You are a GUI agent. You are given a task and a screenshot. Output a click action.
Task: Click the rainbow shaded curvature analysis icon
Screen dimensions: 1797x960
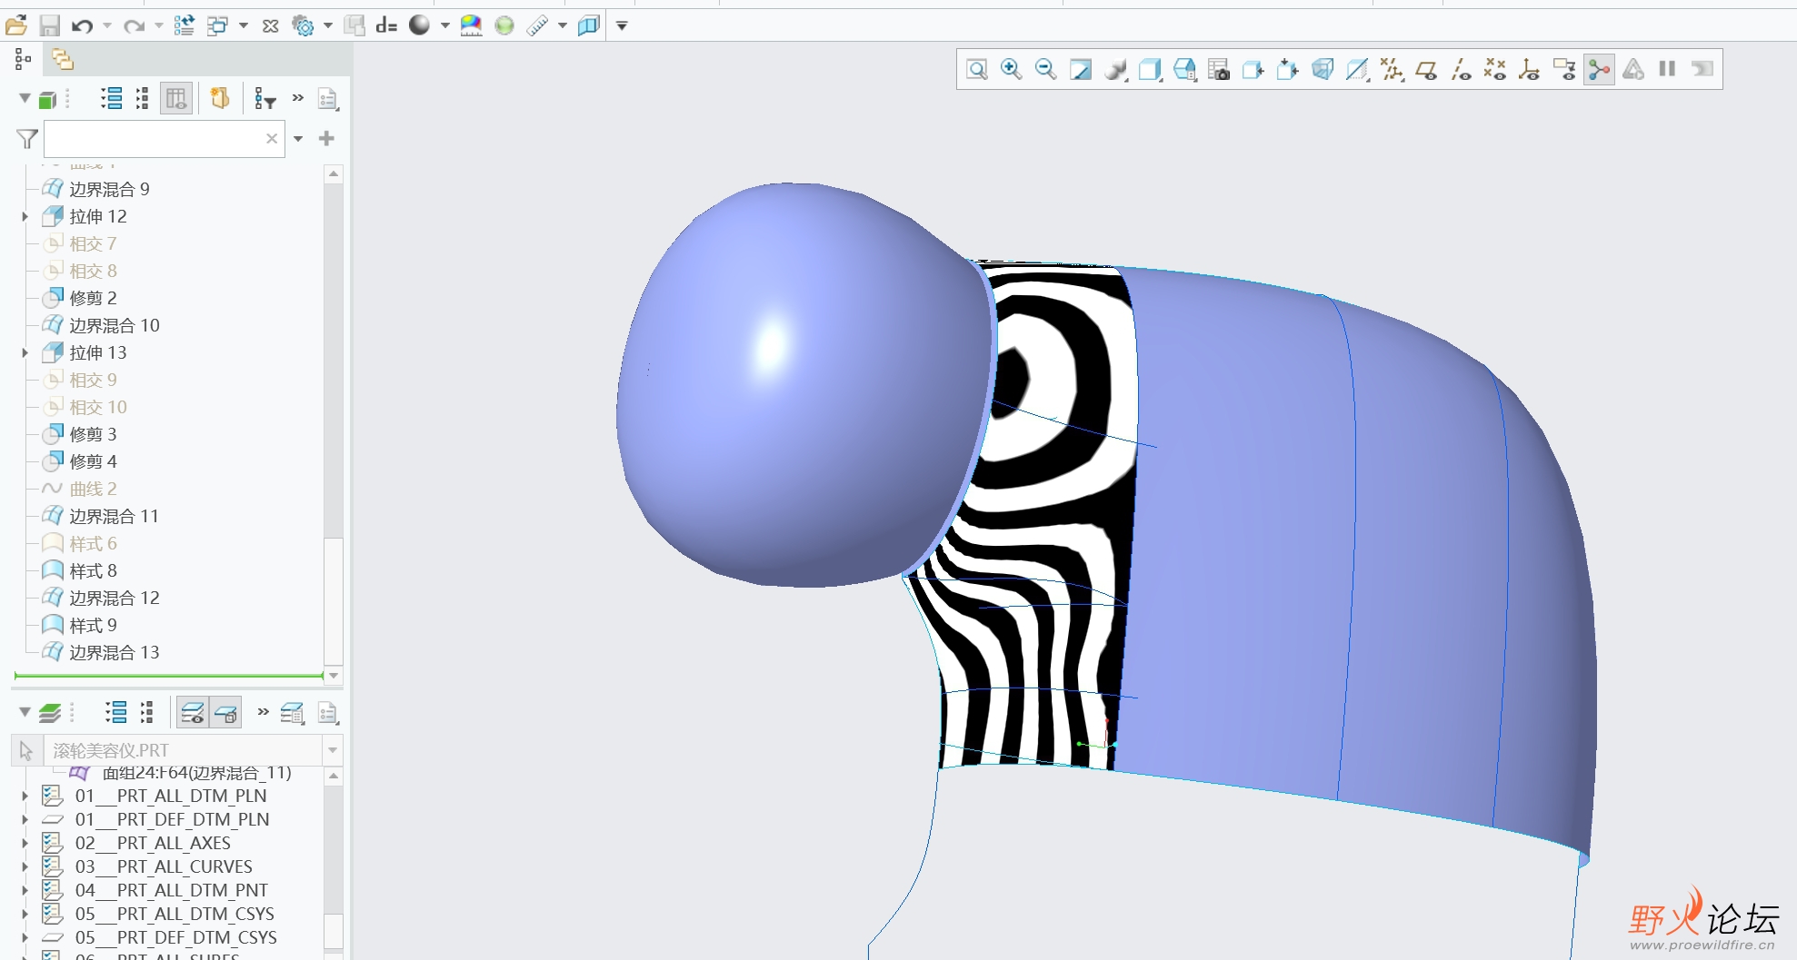(471, 25)
